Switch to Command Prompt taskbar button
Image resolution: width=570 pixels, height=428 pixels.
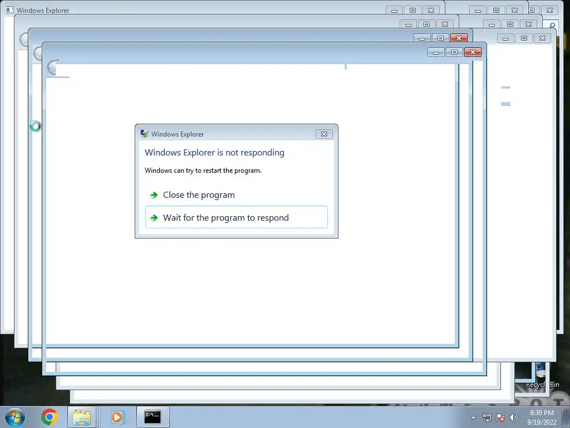pos(153,417)
